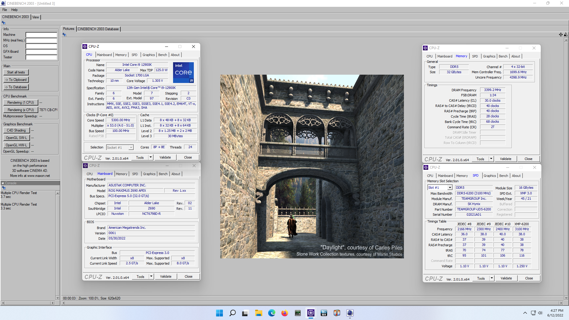Click Tools button in SPD CPU-Z window

(x=481, y=278)
